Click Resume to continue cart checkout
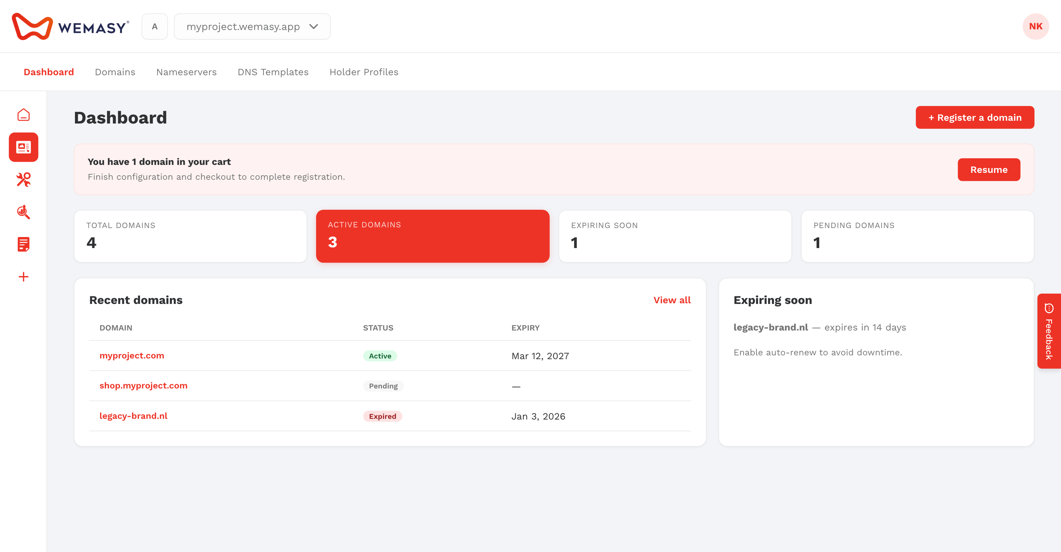Screen dimensions: 1061x552 point(988,169)
